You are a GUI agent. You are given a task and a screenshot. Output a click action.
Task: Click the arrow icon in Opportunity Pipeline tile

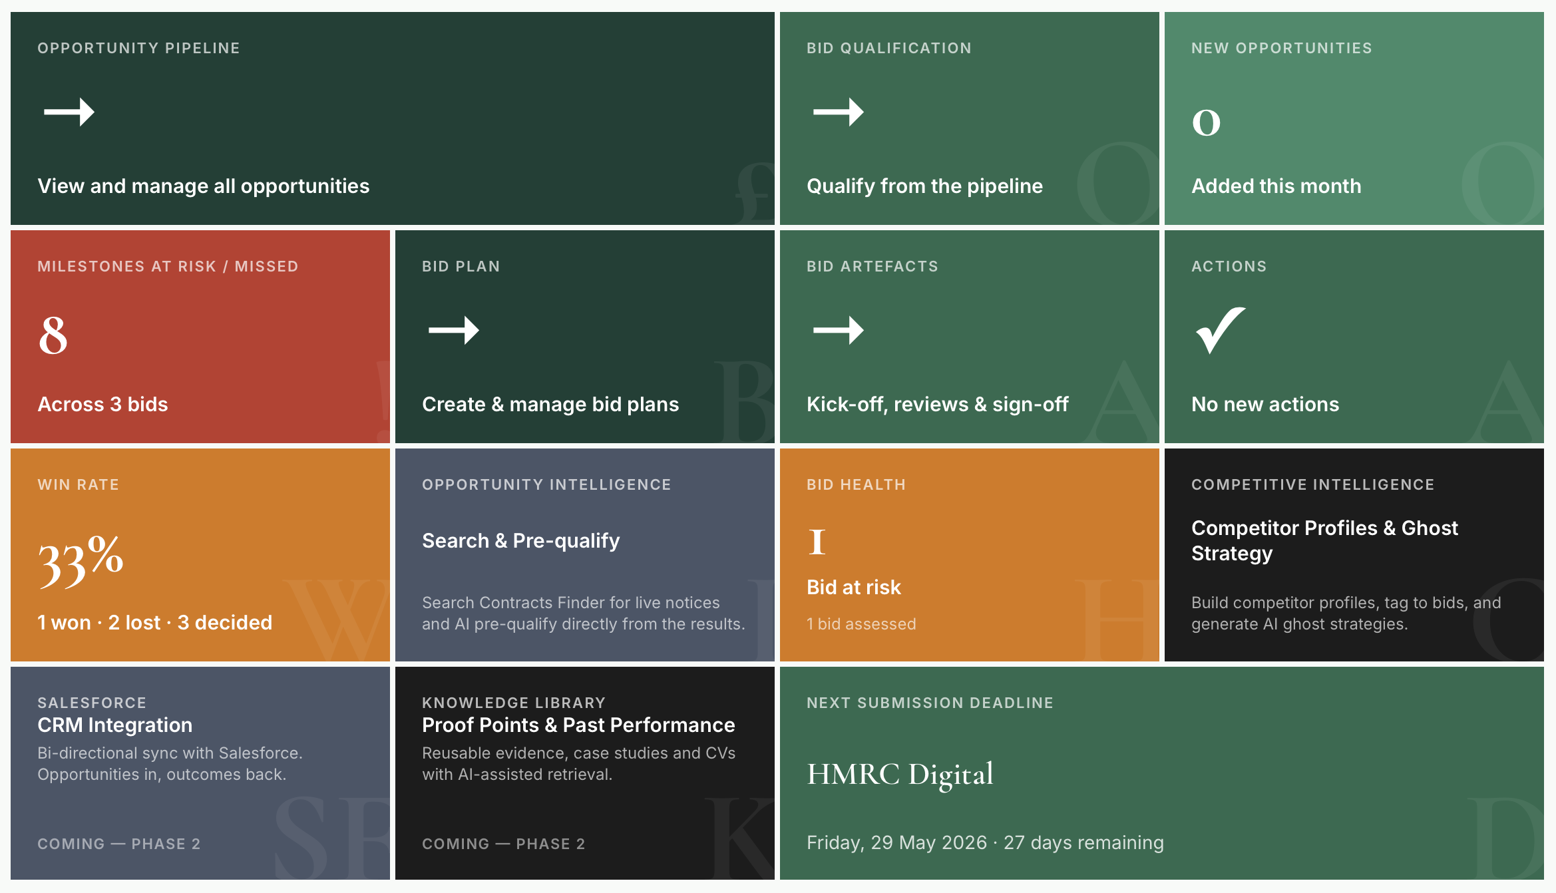(69, 112)
